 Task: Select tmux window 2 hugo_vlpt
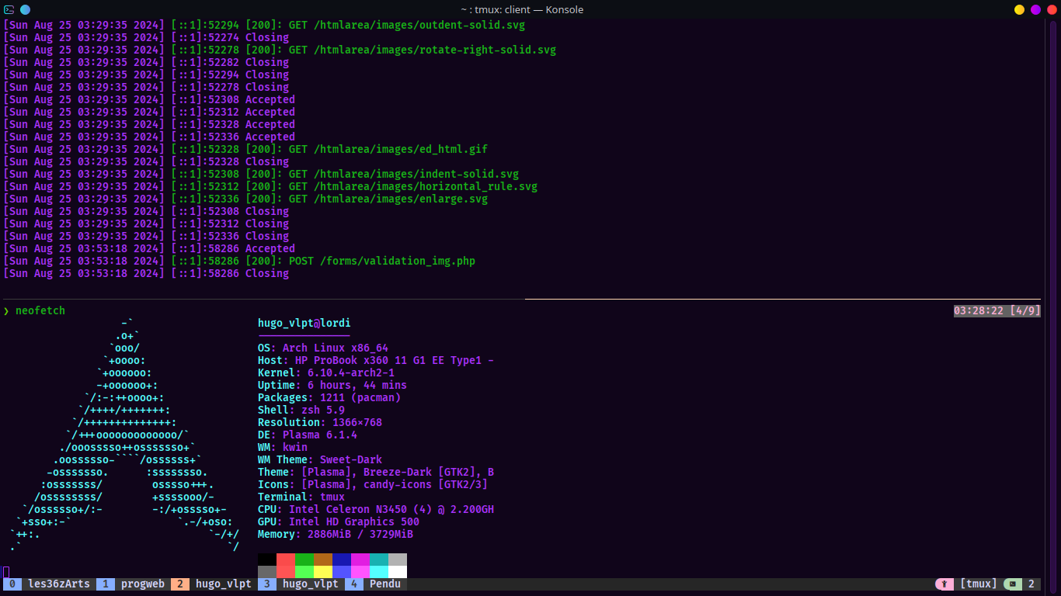214,584
